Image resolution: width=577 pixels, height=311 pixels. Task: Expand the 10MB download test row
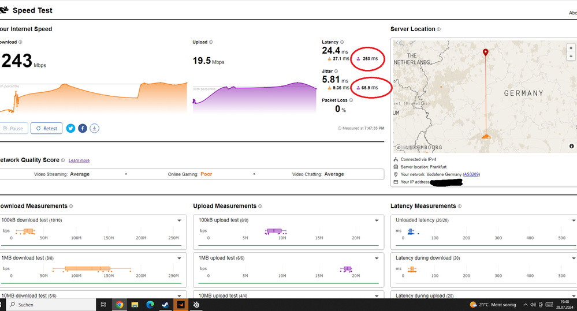(x=179, y=295)
